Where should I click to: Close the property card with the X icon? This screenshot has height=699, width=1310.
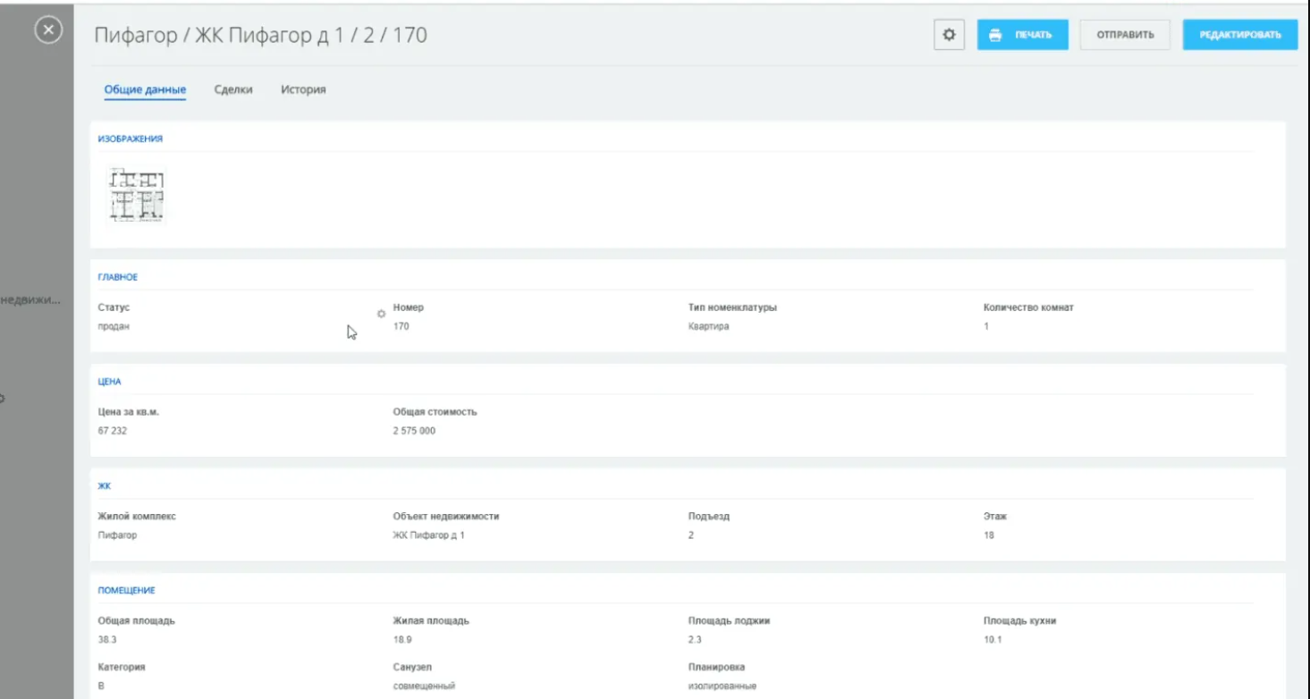(x=48, y=31)
